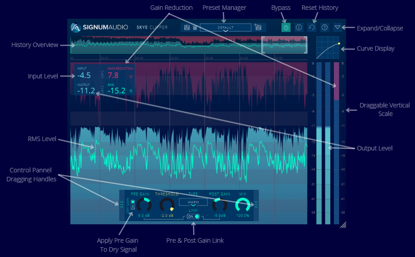Reset the history with the circular arrow icon
415x257 pixels.
(312, 27)
